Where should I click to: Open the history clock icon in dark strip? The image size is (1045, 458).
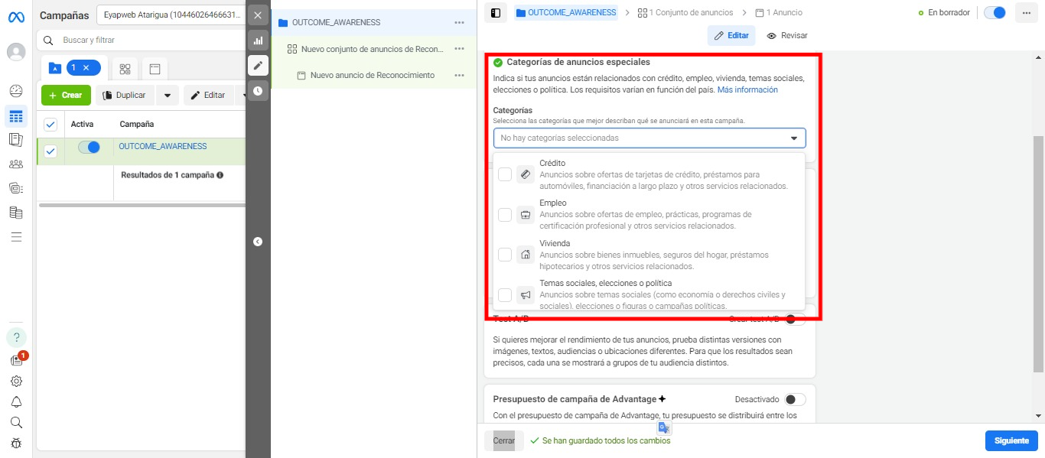(258, 90)
